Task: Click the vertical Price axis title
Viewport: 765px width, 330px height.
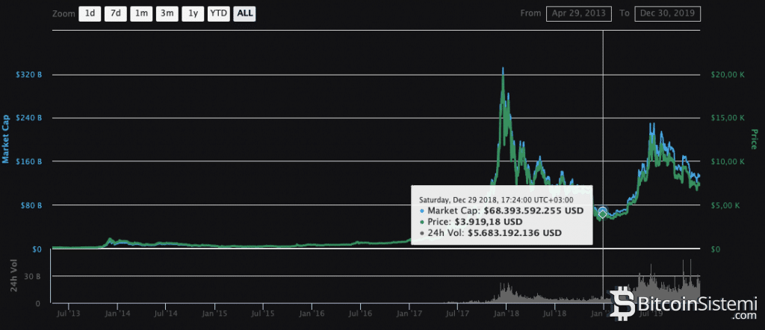Action: [754, 140]
